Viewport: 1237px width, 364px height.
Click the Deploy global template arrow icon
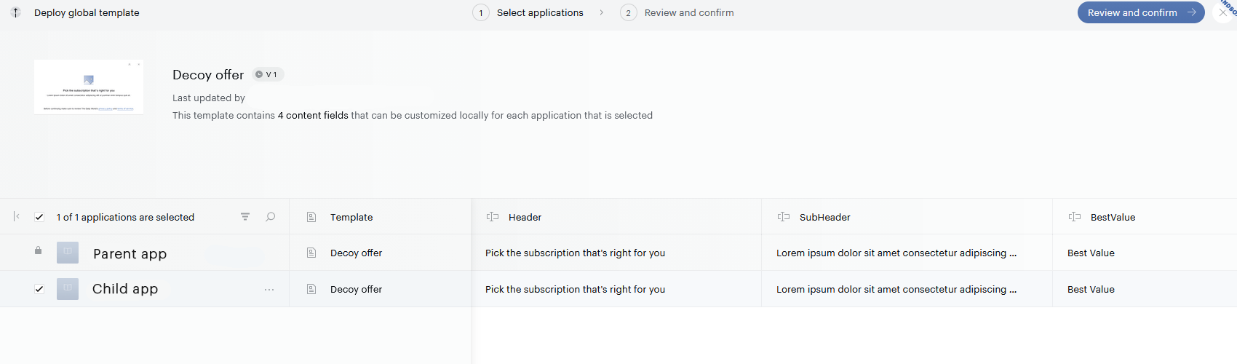coord(15,12)
